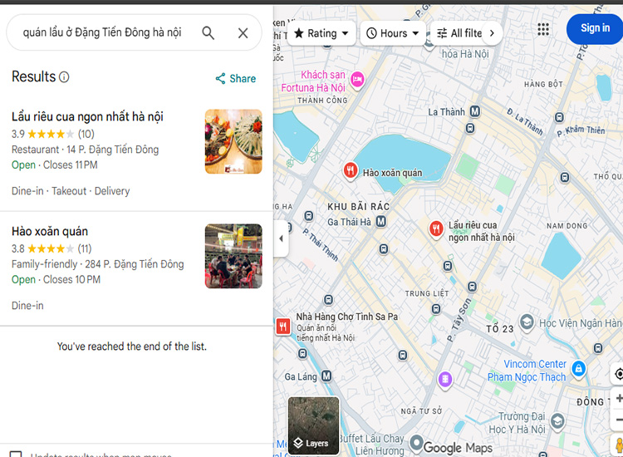This screenshot has height=457, width=623.
Task: Open the Results info icon
Action: click(x=64, y=76)
